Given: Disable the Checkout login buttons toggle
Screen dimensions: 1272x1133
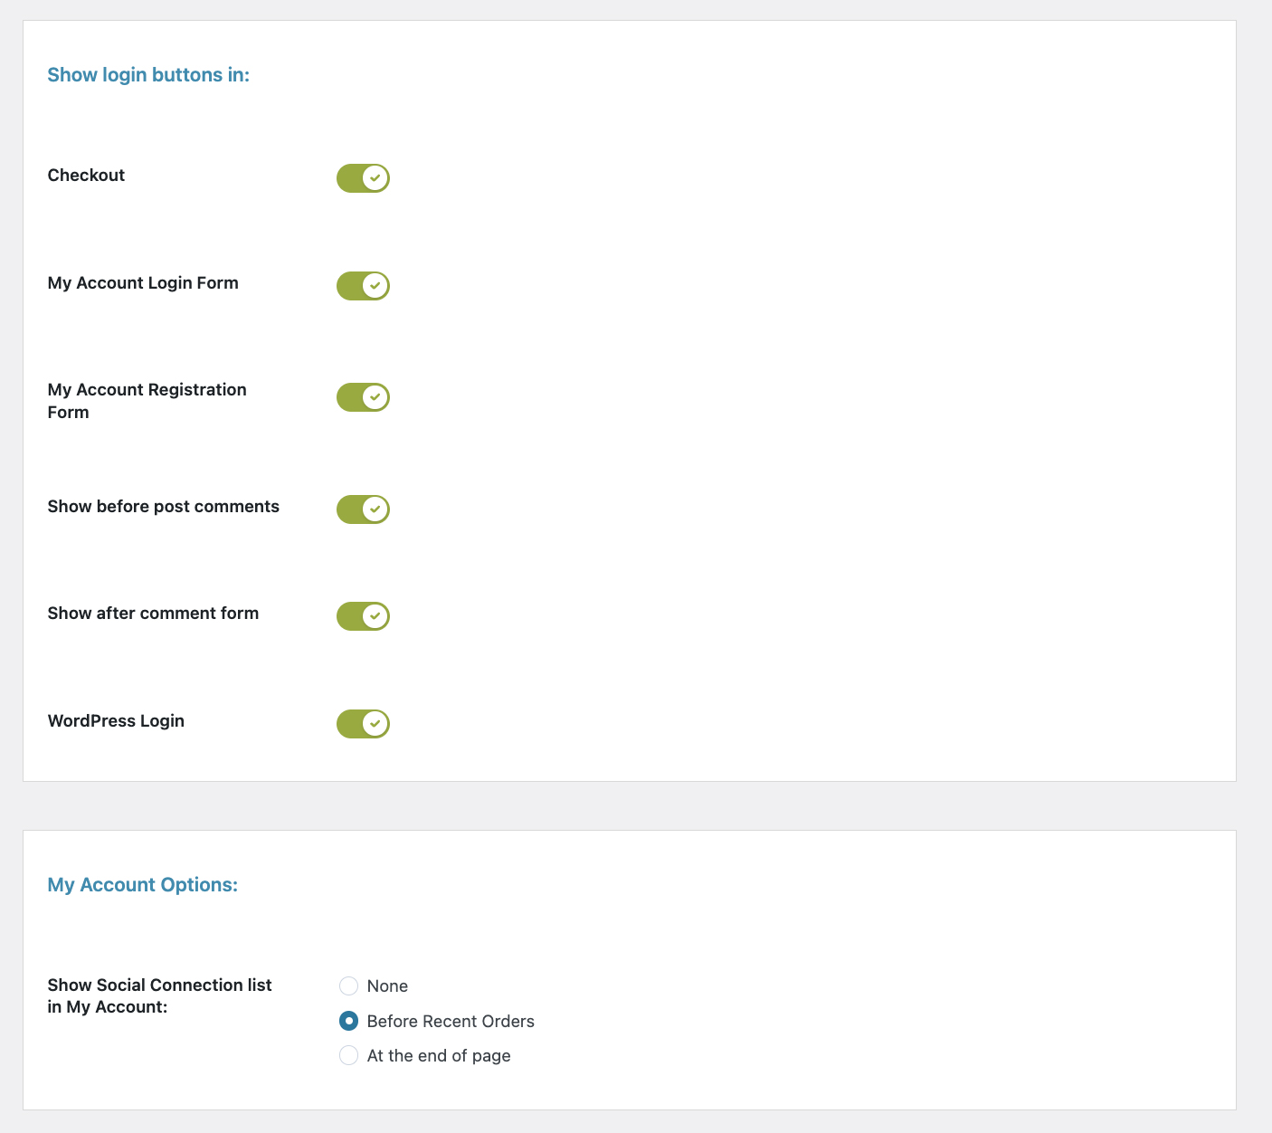Looking at the screenshot, I should coord(363,178).
